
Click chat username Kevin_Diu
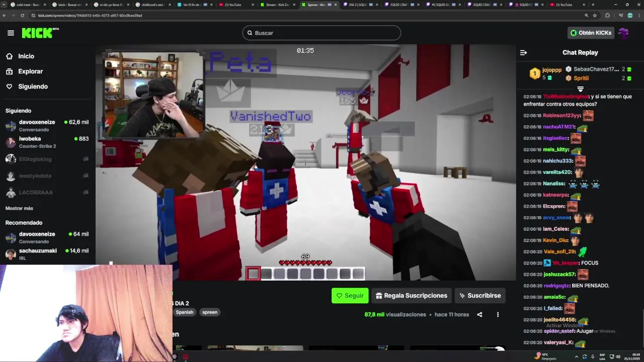click(x=555, y=240)
